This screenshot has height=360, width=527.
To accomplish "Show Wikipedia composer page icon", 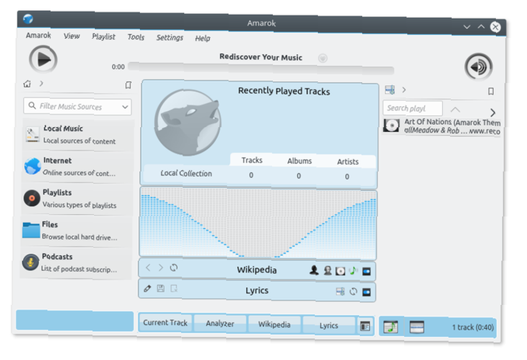I will pyautogui.click(x=327, y=271).
